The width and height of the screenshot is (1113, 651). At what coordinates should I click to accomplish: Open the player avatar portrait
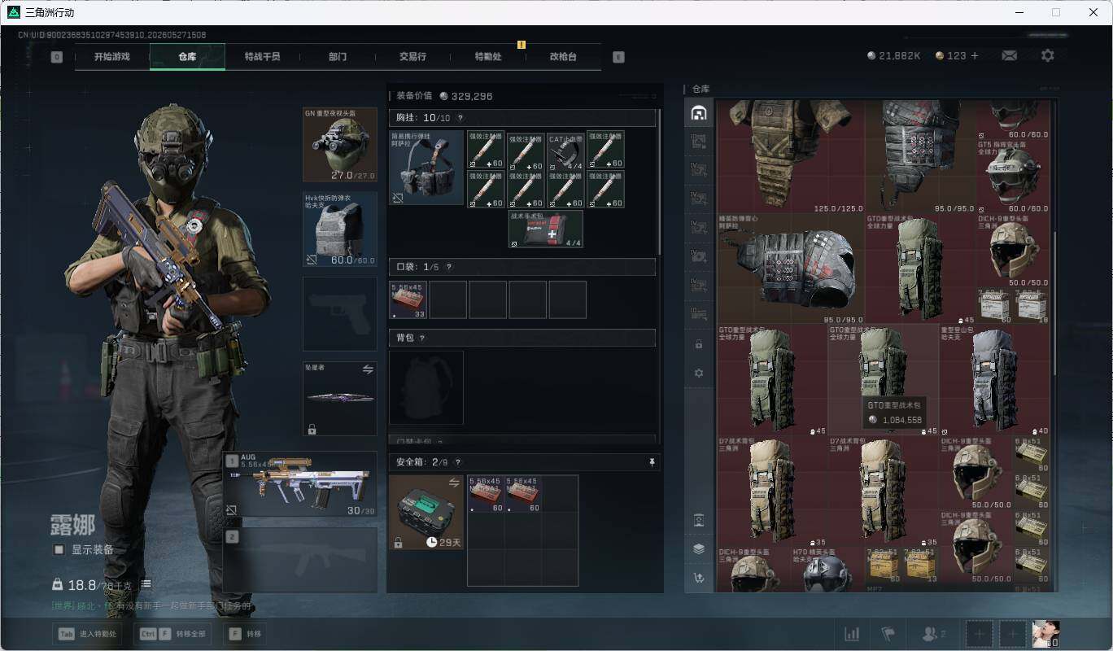coord(1045,634)
